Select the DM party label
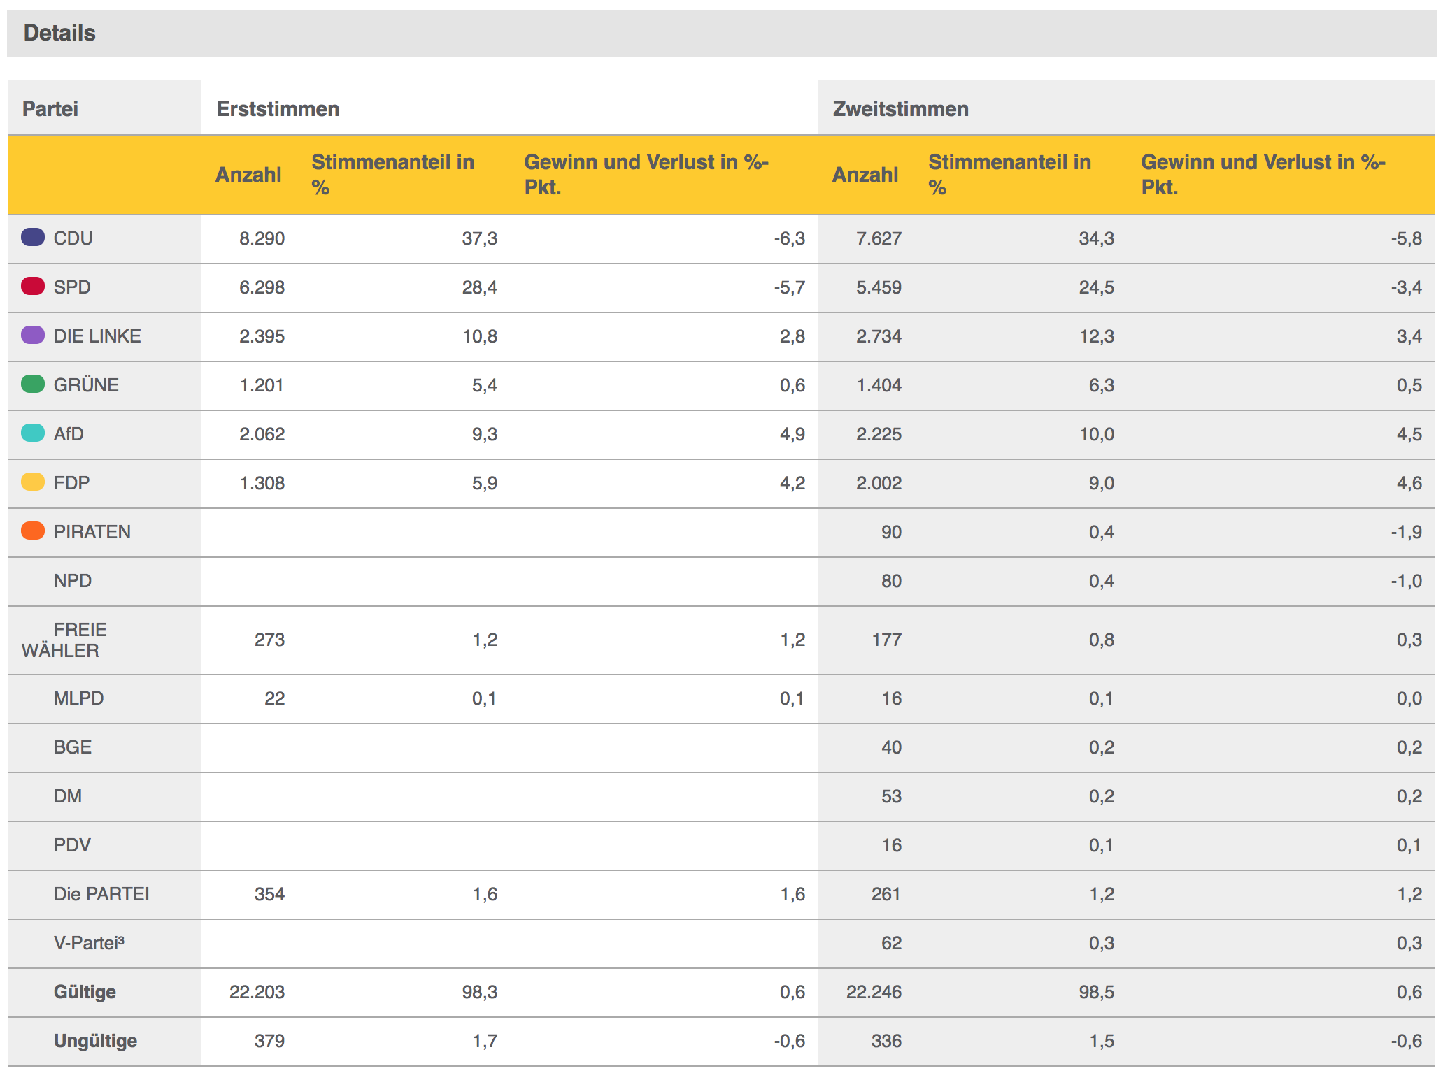The image size is (1443, 1080). pyautogui.click(x=68, y=796)
